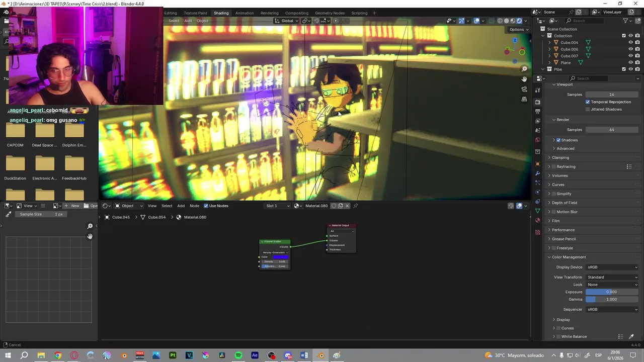Click the image editor zoom magnifier icon

coord(90,226)
